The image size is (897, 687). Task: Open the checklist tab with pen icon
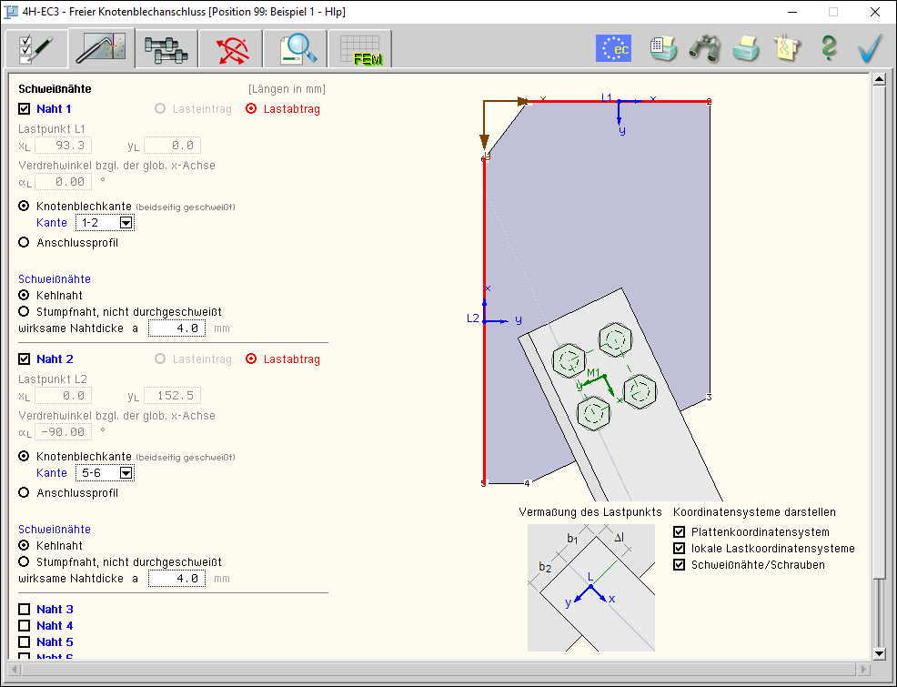(x=36, y=48)
